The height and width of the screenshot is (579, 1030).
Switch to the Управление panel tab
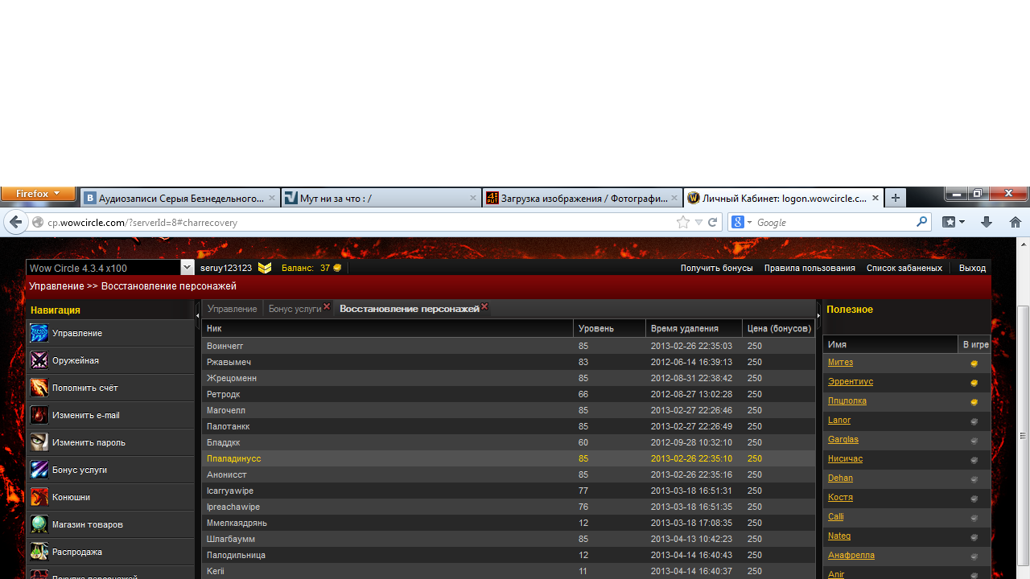point(232,309)
